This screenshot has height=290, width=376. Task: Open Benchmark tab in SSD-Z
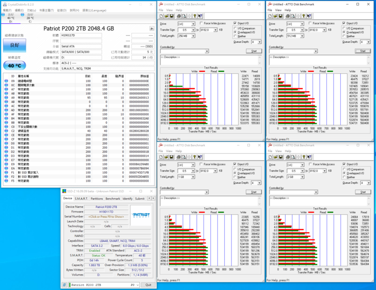tap(113, 199)
